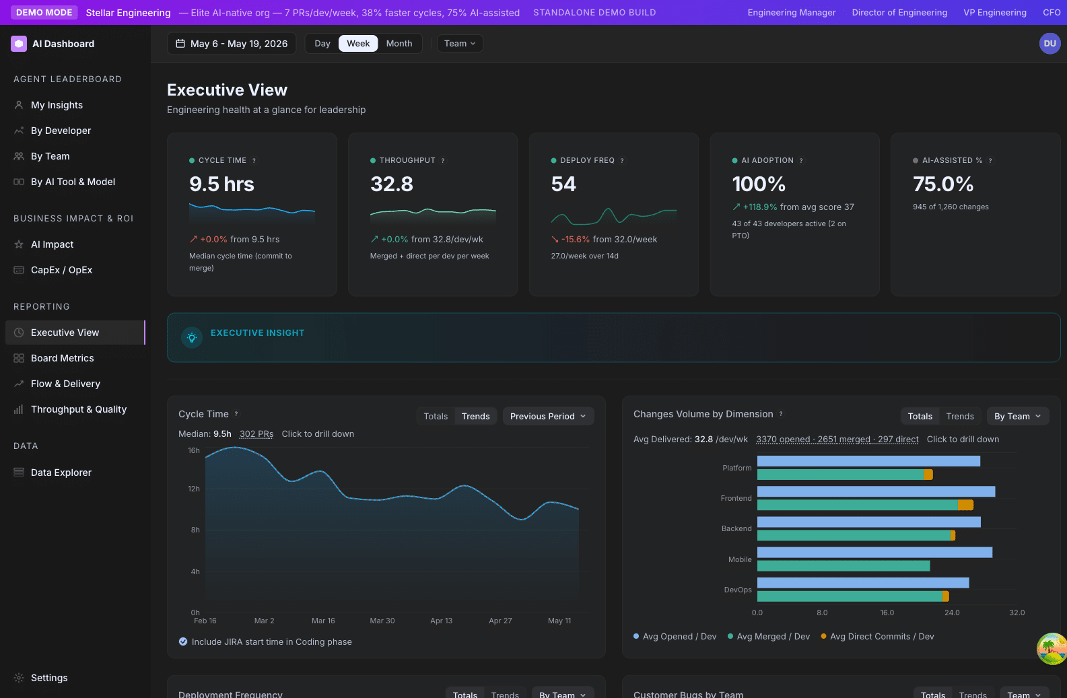This screenshot has width=1067, height=698.
Task: Select Totals in Cycle Time chart
Action: pos(436,417)
